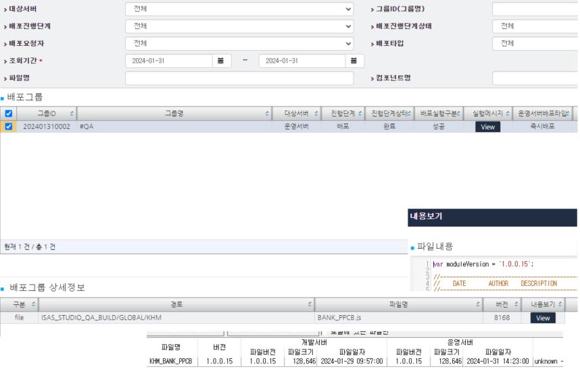Uncheck the row 202401310002 checkbox

coord(9,127)
